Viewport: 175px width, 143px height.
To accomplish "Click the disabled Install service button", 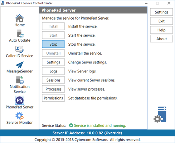I will point(53,26).
